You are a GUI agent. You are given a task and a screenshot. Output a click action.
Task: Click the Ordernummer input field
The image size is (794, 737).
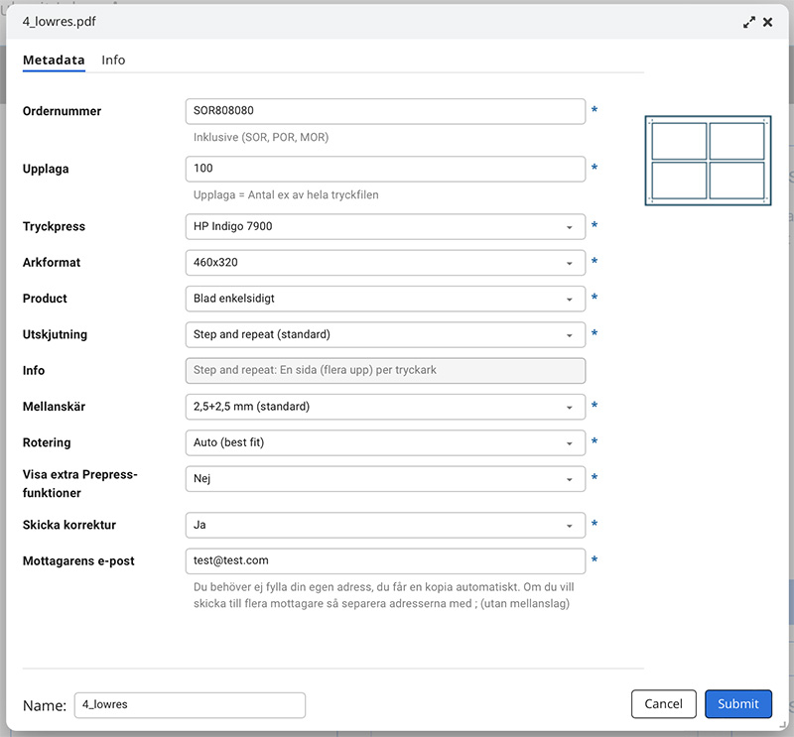click(385, 111)
